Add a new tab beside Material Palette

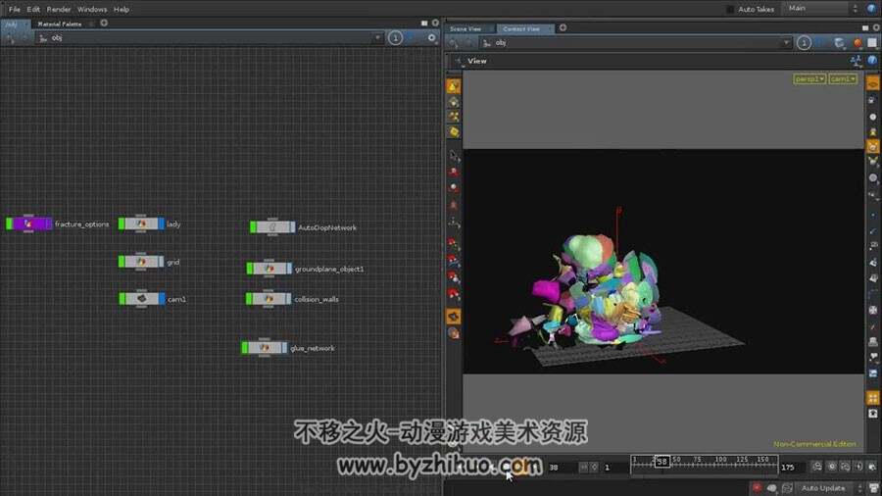click(x=104, y=24)
